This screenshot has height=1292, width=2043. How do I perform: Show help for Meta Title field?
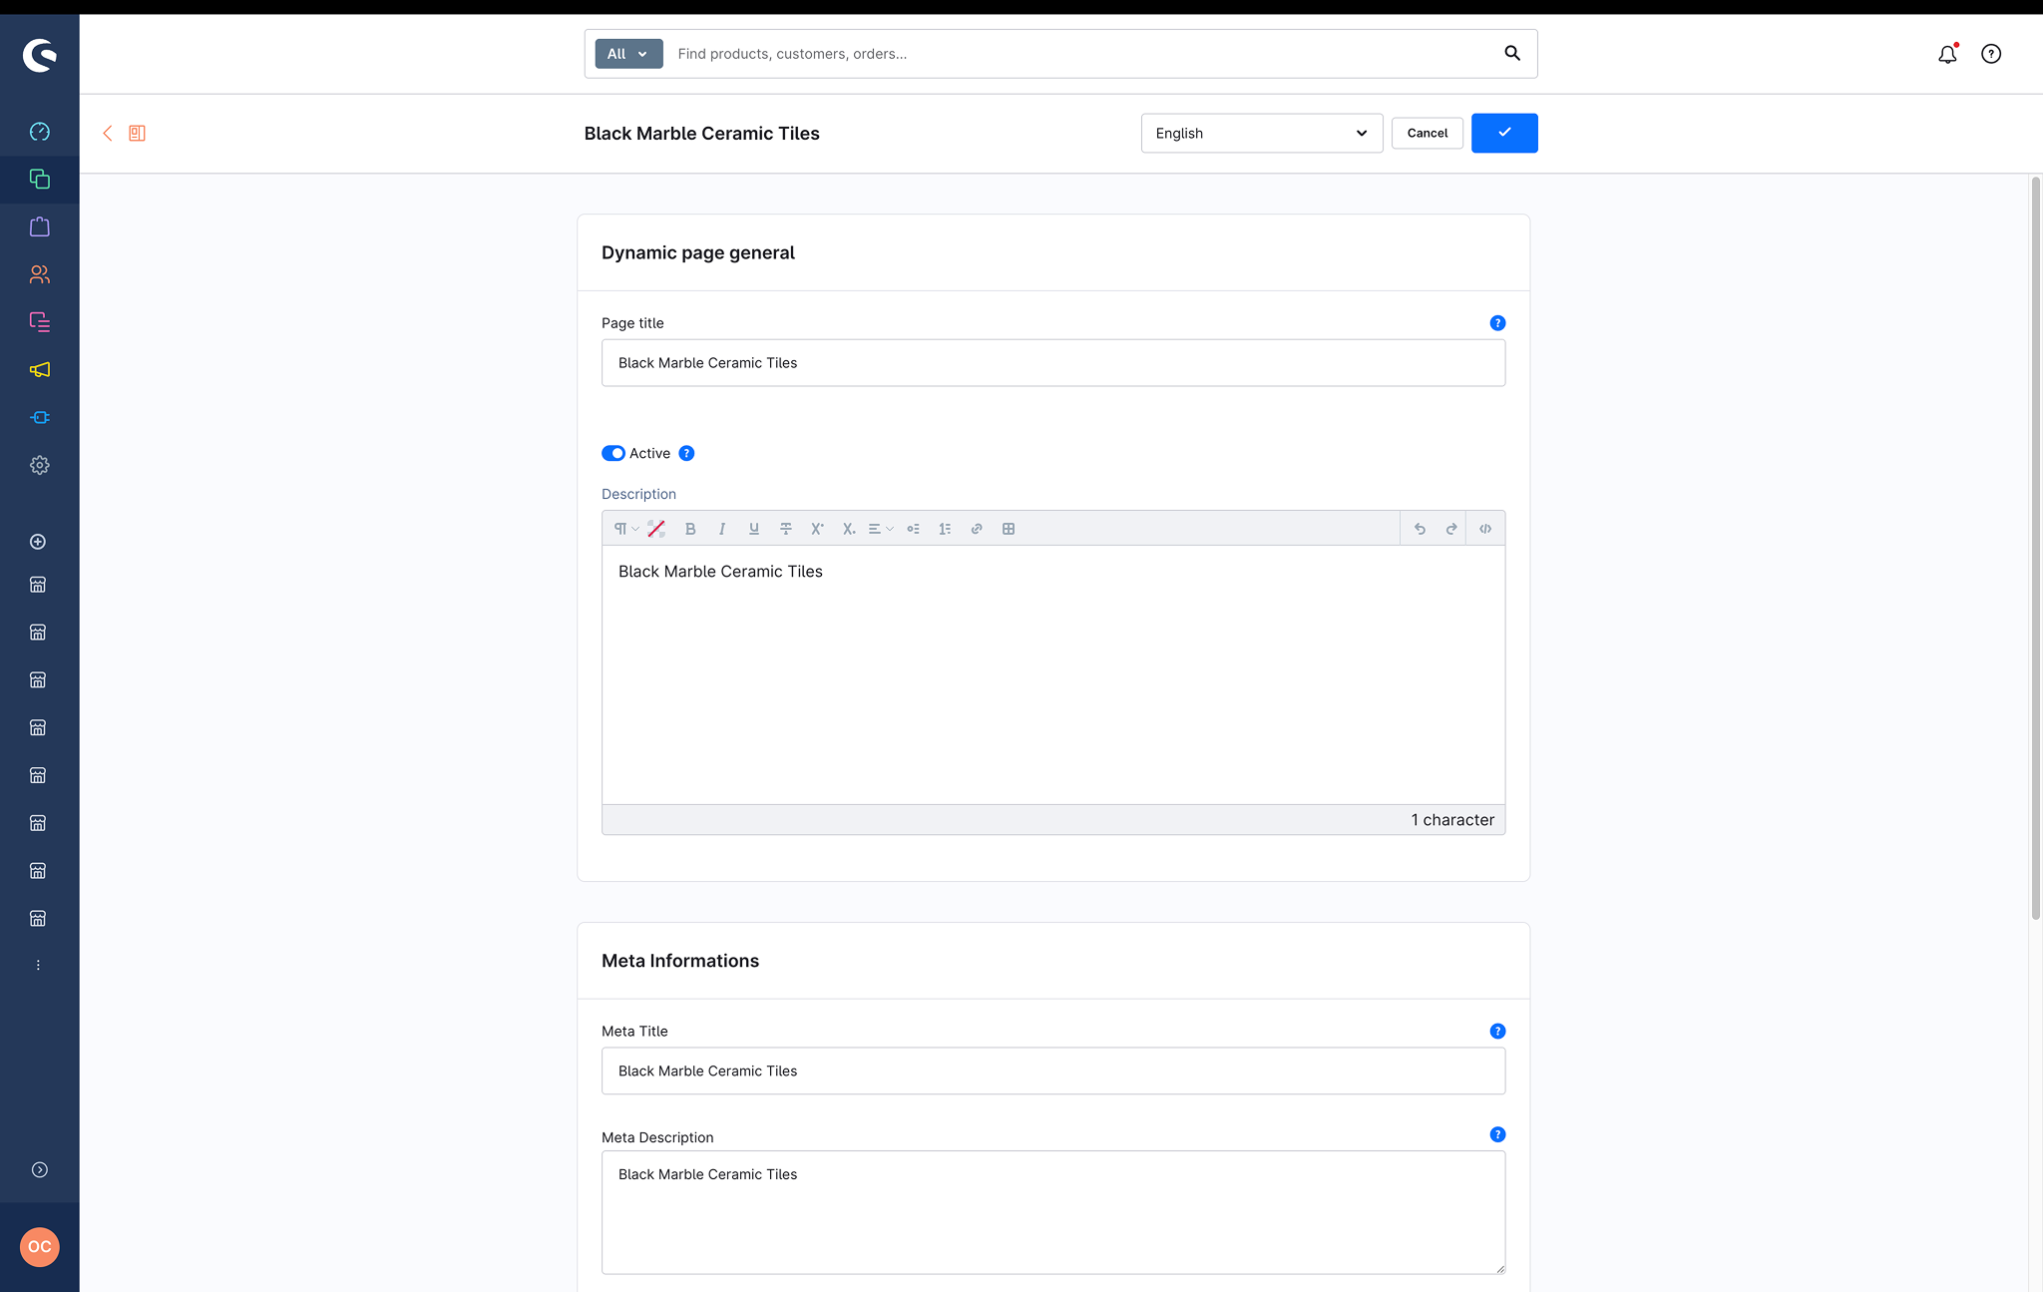[1497, 1032]
